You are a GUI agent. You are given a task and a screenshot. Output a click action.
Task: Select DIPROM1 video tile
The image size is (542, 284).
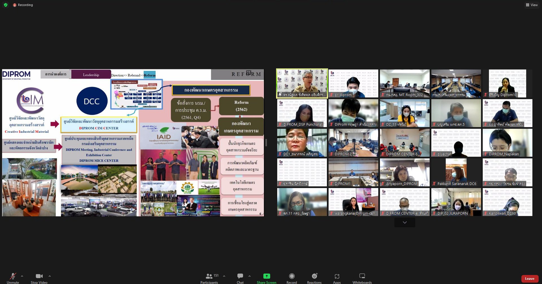pyautogui.click(x=353, y=172)
